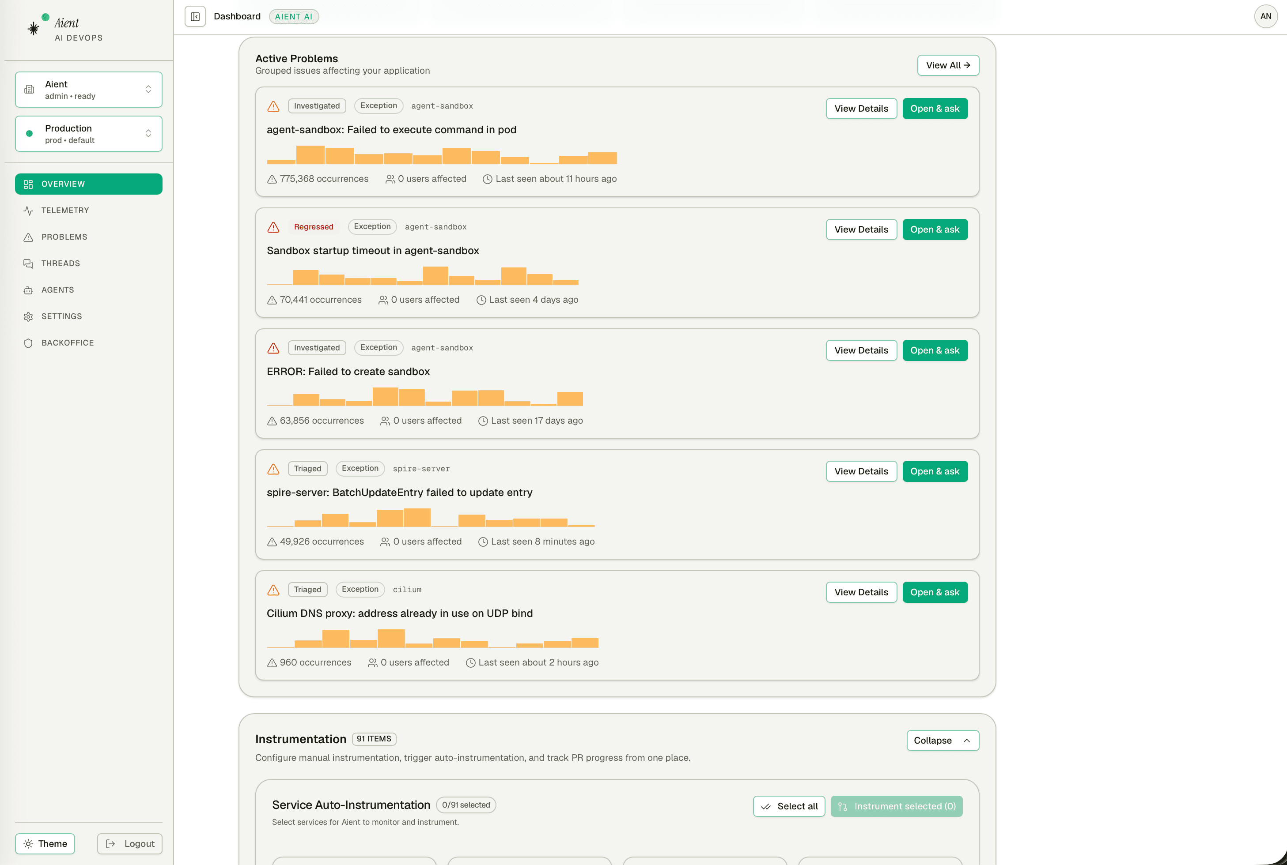Navigate to Problems
This screenshot has height=865, width=1287.
pyautogui.click(x=89, y=237)
